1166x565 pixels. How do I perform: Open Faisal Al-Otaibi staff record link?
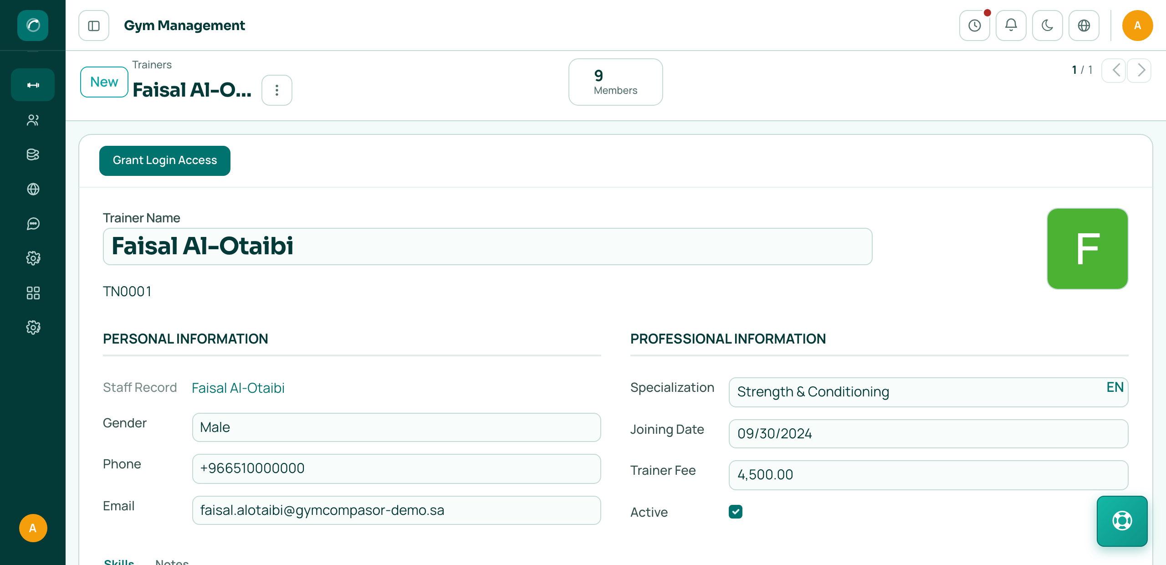(238, 388)
